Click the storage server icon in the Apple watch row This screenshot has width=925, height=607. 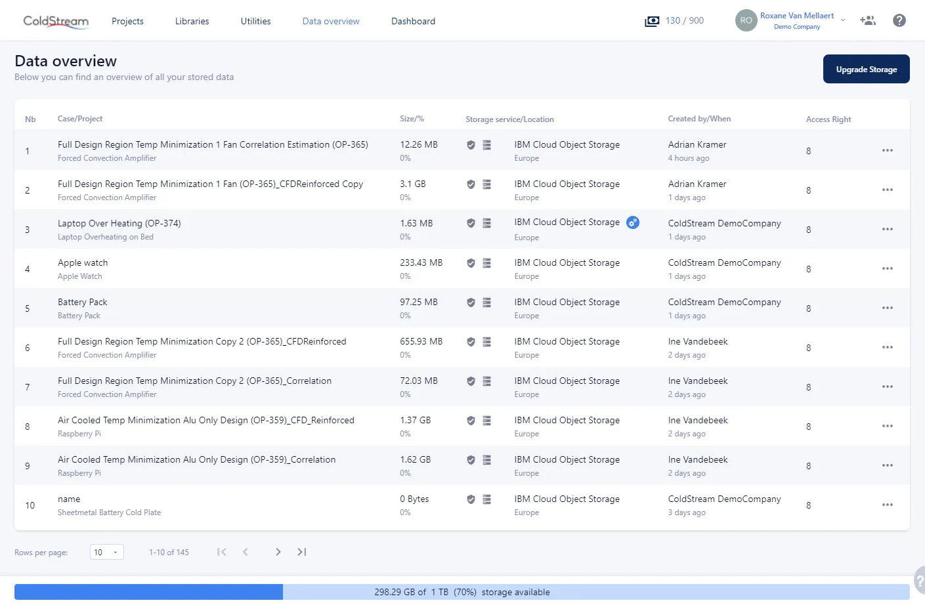pyautogui.click(x=487, y=263)
